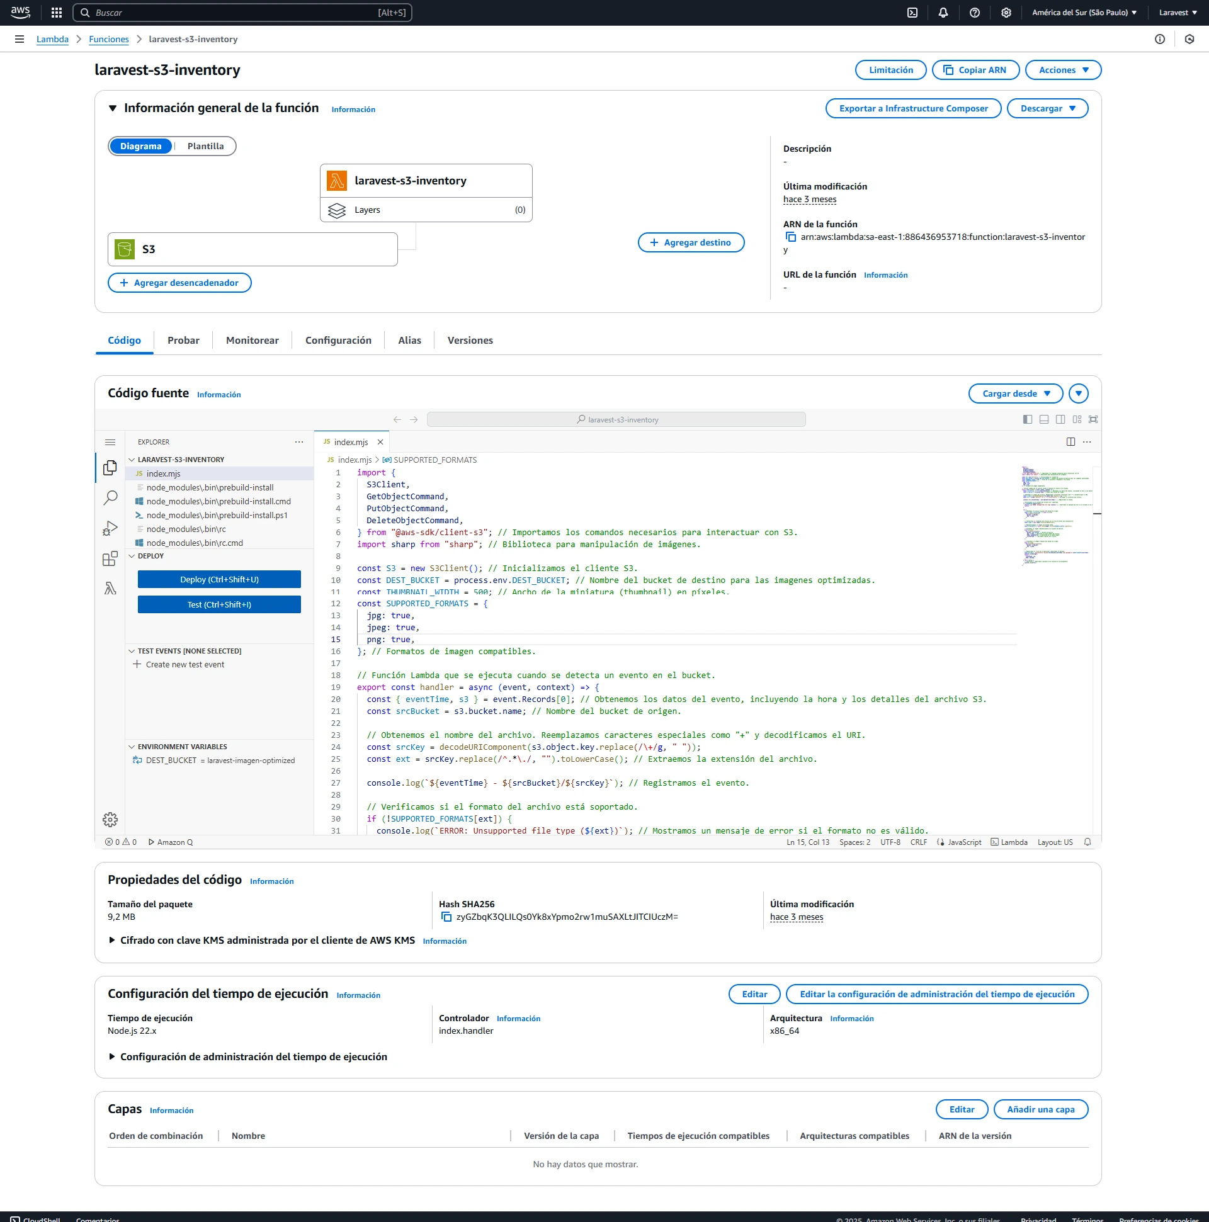Expand the KMS encryption section
Screen dimensions: 1209x1222
pyautogui.click(x=112, y=941)
